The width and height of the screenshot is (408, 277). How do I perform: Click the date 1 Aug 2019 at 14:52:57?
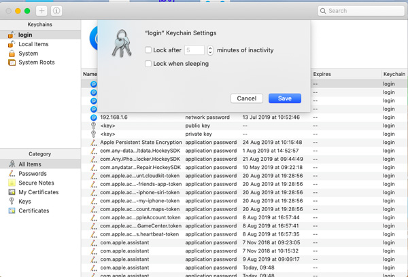(271, 151)
